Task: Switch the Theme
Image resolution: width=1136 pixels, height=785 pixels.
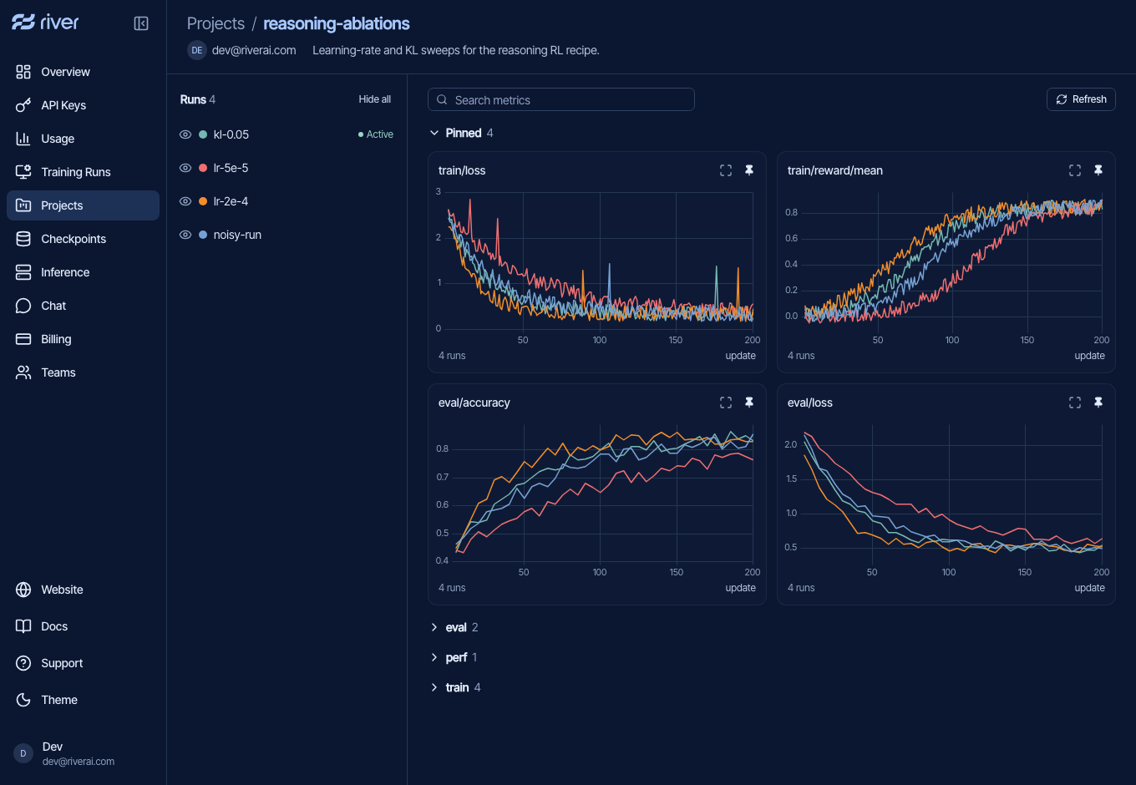Action: (83, 700)
